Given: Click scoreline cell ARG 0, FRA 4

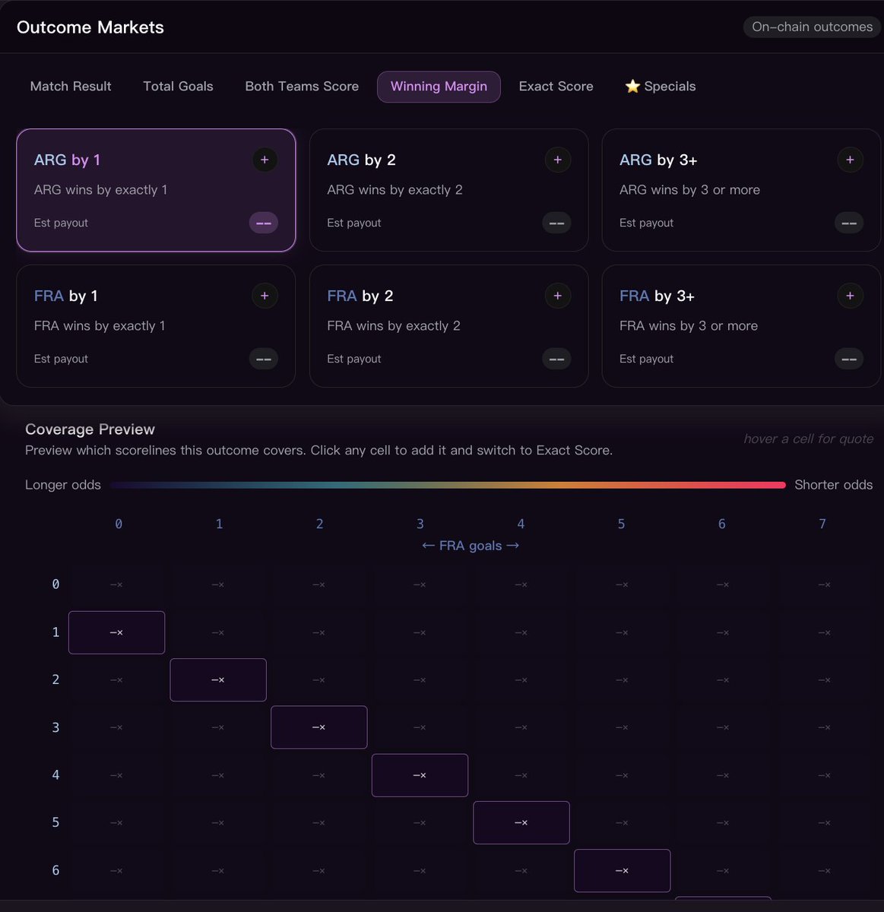Looking at the screenshot, I should (521, 584).
